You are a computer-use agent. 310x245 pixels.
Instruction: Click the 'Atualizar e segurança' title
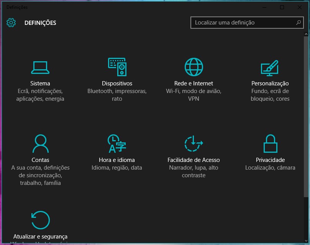[x=40, y=237]
